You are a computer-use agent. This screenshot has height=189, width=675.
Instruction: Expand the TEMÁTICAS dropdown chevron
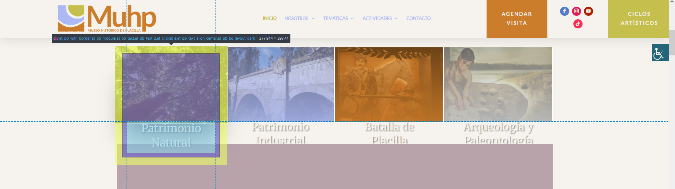coord(352,19)
